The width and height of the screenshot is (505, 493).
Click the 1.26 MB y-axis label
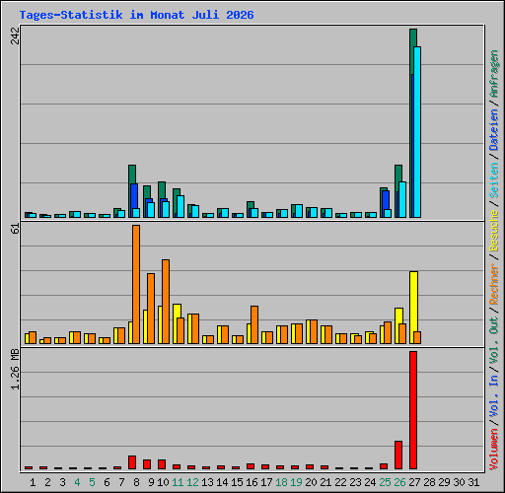[15, 369]
